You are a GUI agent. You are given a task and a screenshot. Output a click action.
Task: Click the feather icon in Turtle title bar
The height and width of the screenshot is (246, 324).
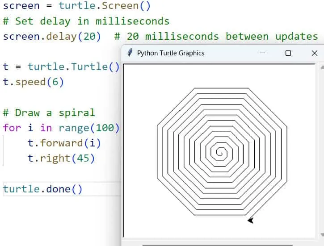point(130,53)
